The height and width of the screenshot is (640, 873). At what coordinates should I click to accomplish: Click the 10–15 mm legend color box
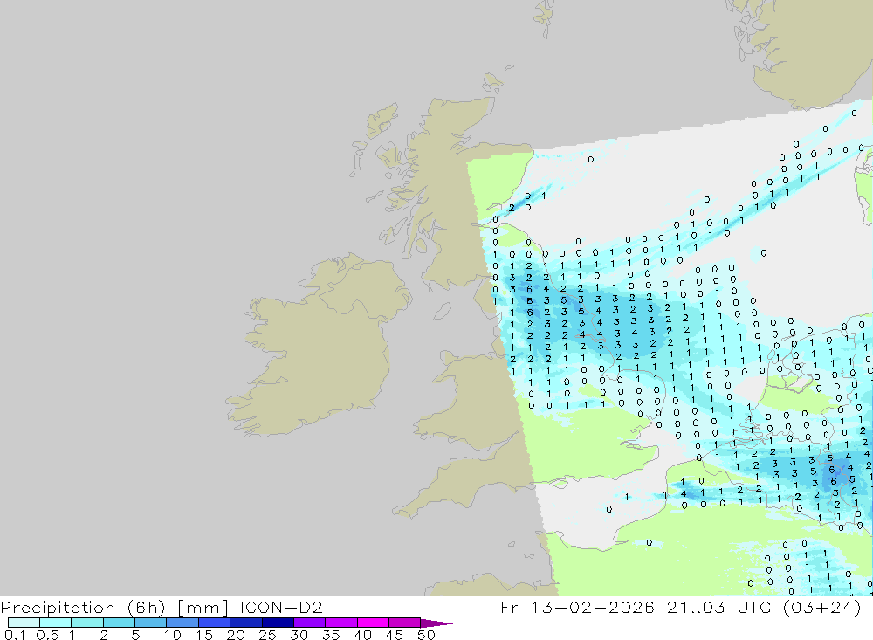coord(182,623)
